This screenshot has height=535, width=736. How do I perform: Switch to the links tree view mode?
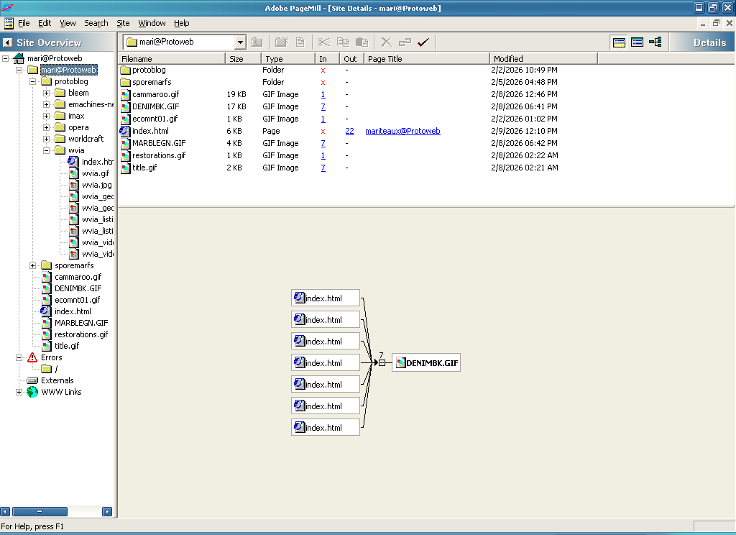tap(655, 42)
